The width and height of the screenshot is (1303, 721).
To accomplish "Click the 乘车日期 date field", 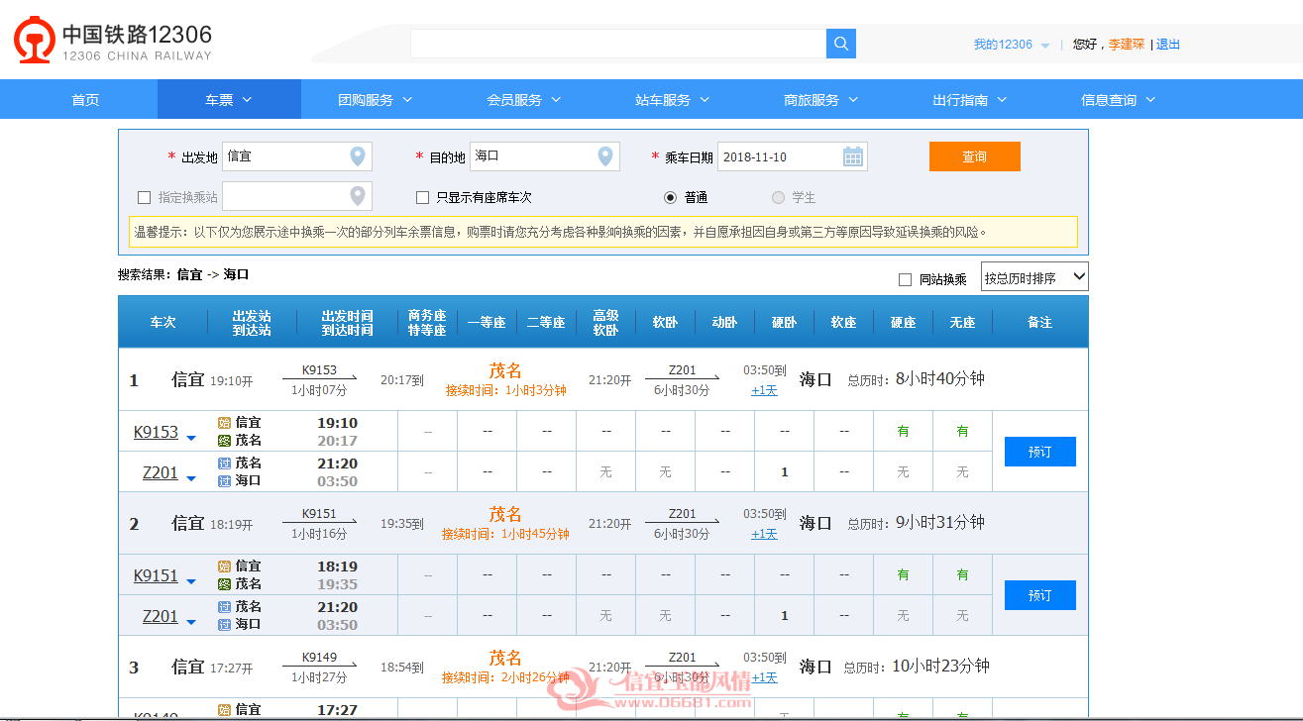I will (x=793, y=156).
